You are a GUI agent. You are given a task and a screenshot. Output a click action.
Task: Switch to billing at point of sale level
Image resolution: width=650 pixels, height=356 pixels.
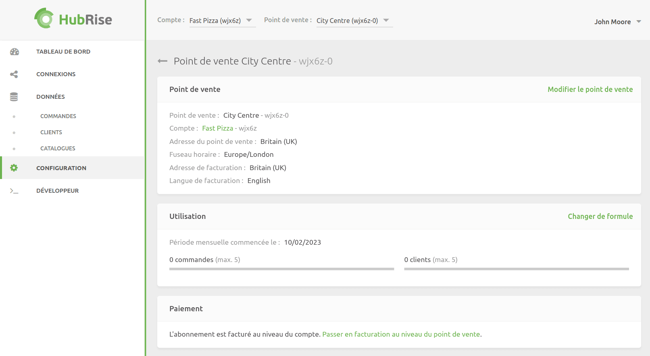coord(401,334)
